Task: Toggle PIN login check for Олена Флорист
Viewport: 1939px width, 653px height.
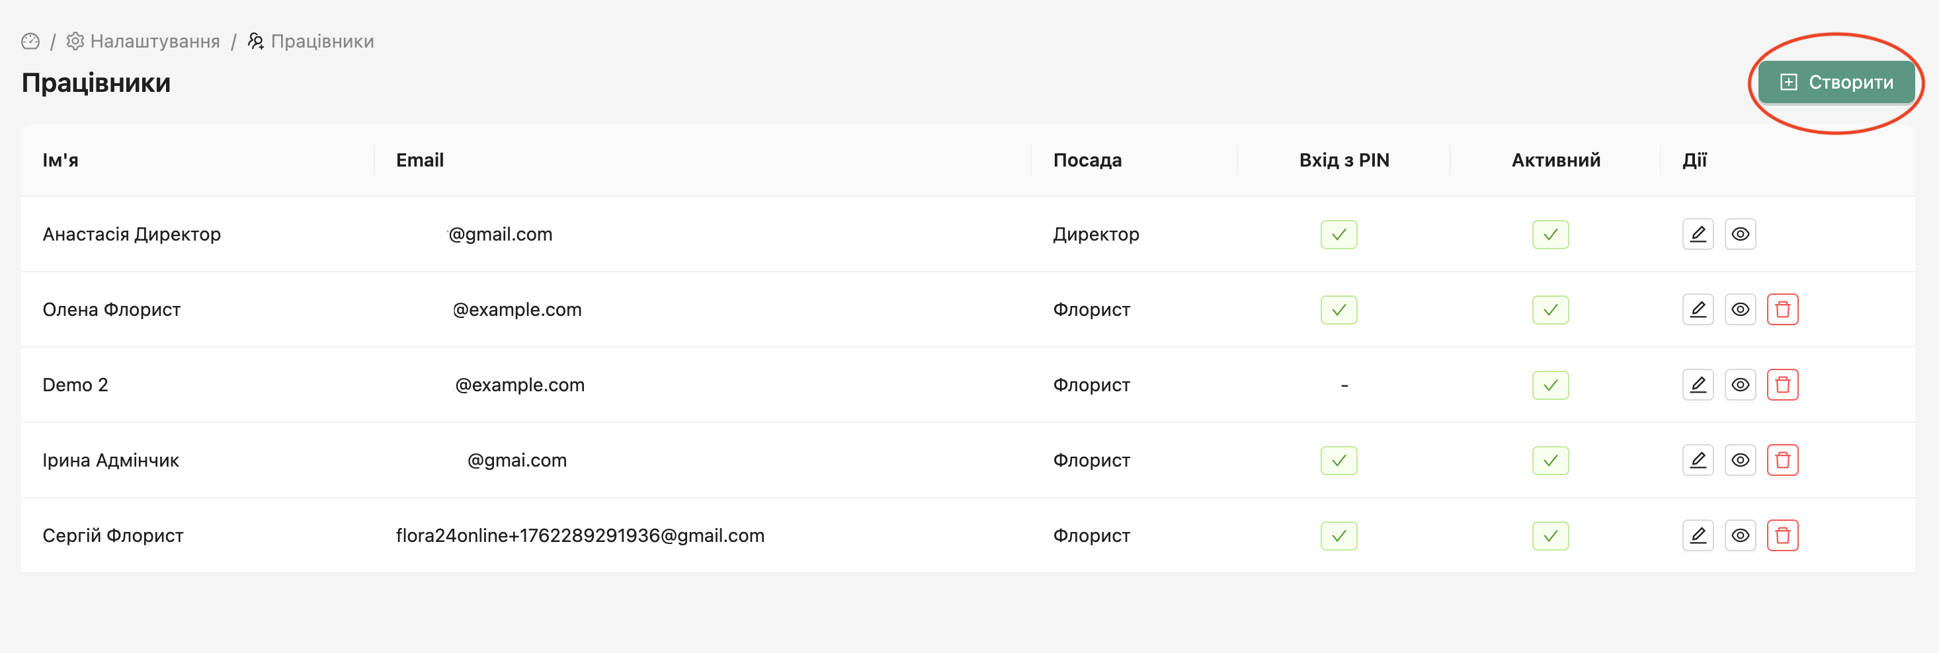Action: click(1339, 310)
